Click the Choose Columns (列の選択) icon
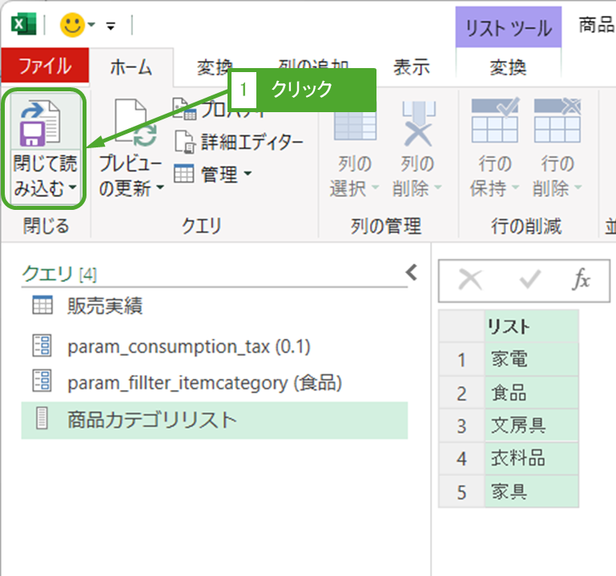 click(x=354, y=125)
